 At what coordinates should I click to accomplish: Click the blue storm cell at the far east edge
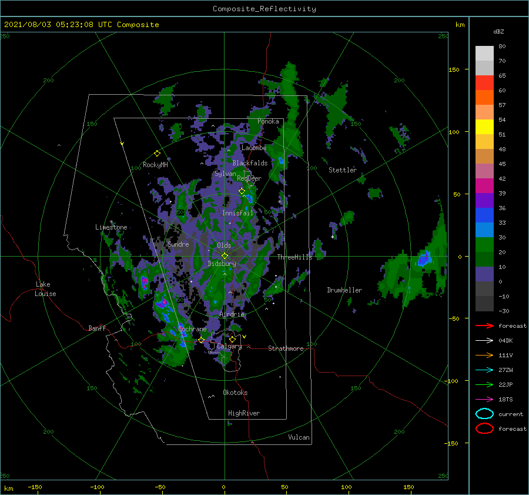click(424, 260)
